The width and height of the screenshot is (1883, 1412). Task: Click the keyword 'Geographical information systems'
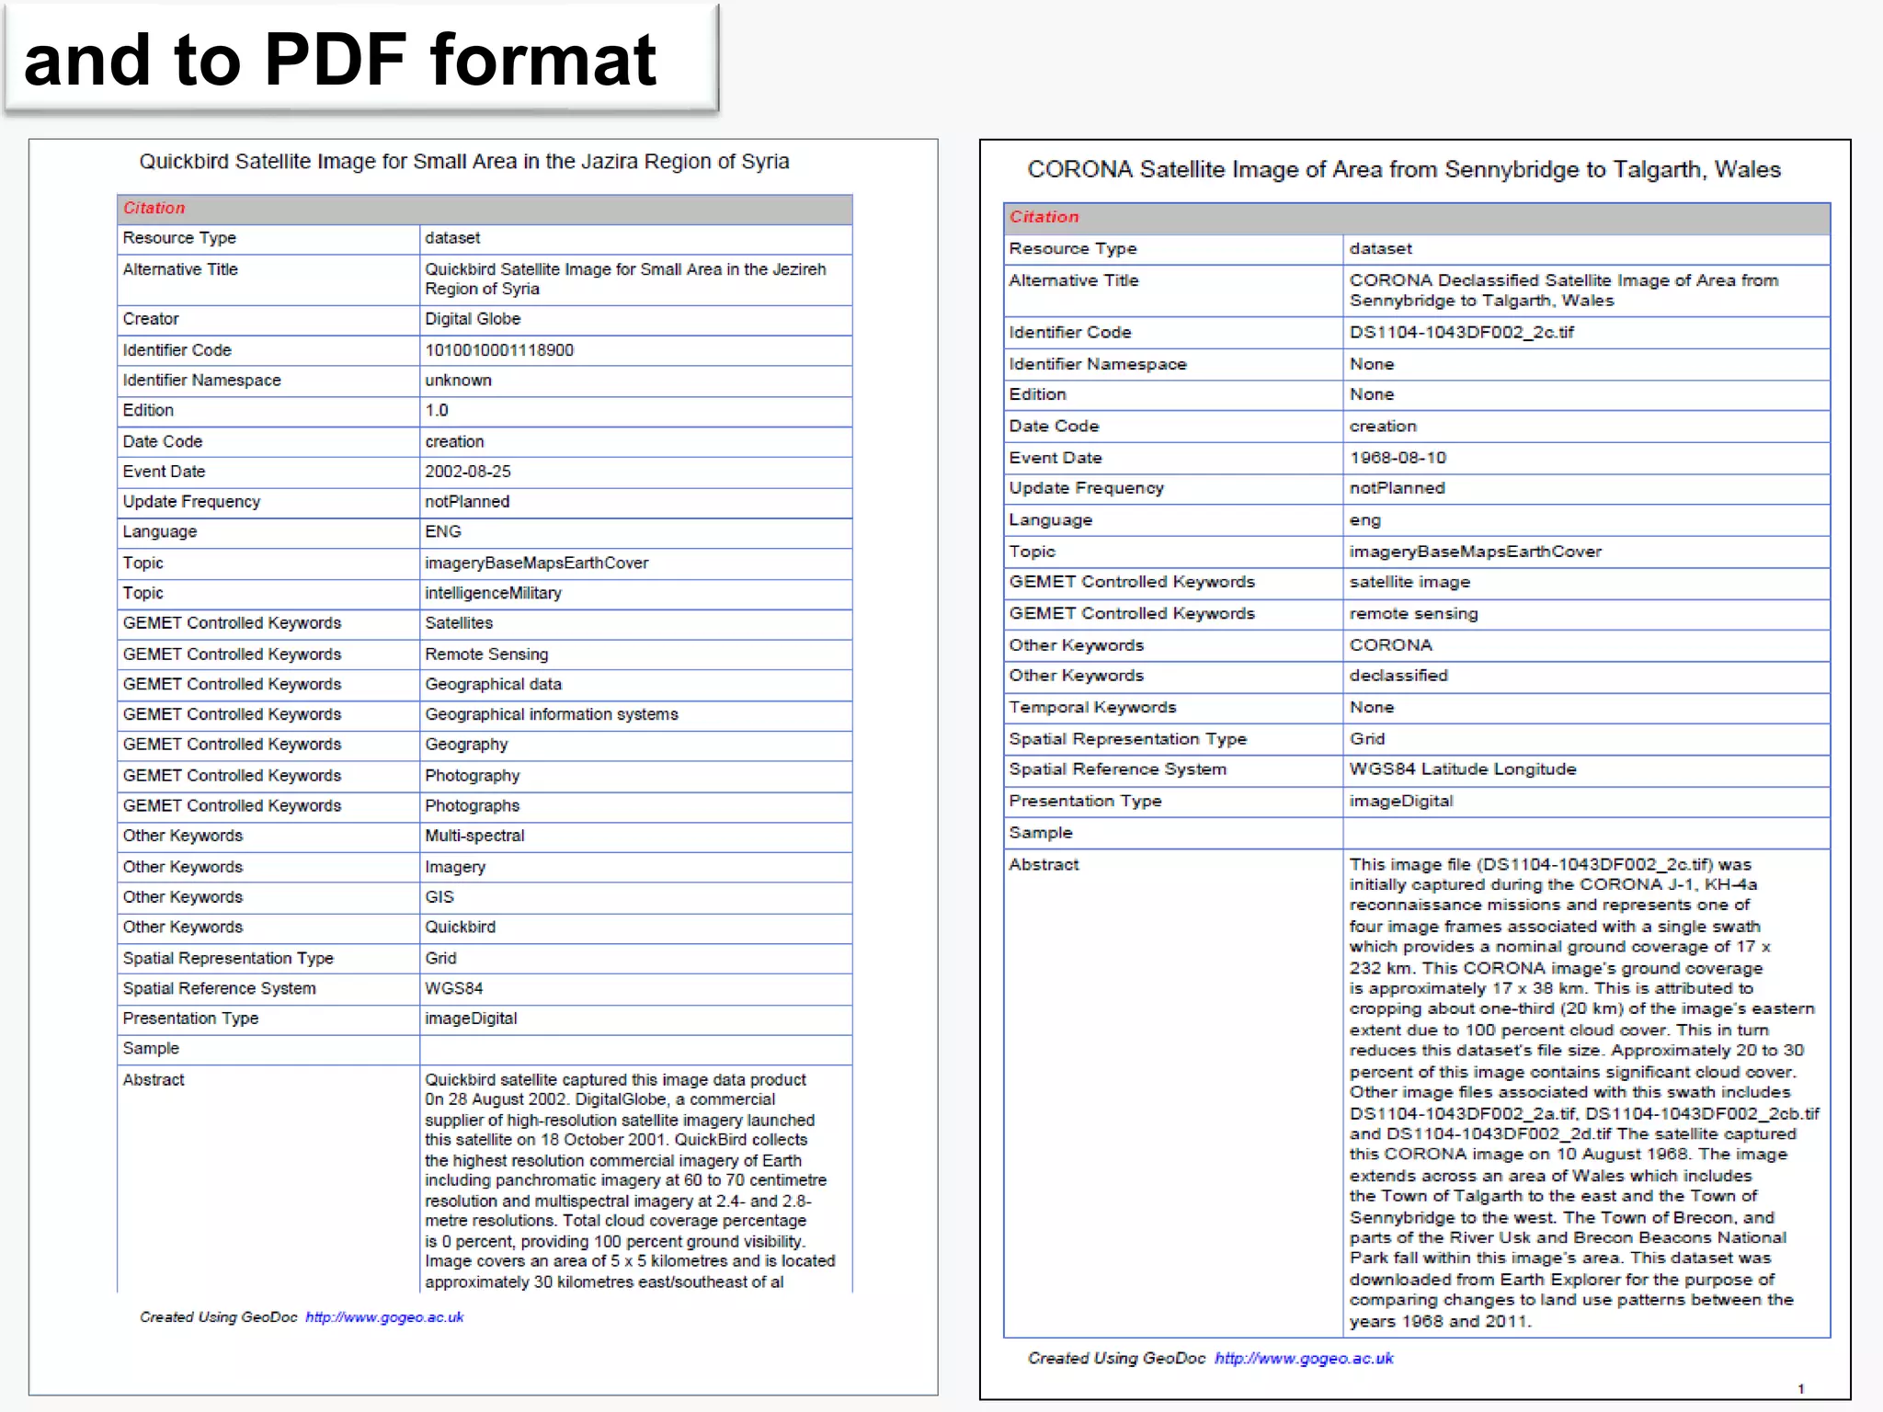point(552,715)
